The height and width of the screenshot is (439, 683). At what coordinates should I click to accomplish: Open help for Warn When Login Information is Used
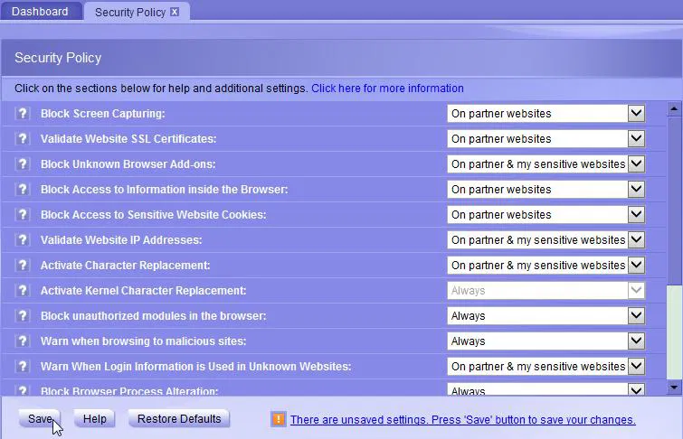pos(23,366)
